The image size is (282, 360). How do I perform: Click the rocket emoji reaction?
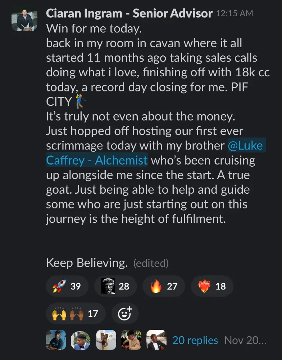coord(67,286)
